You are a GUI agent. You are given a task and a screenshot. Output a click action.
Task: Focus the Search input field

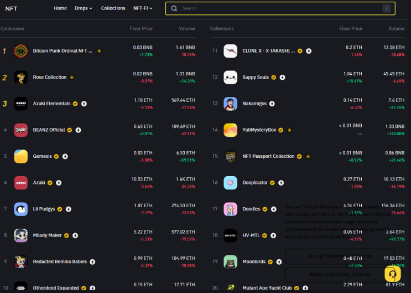(x=280, y=8)
